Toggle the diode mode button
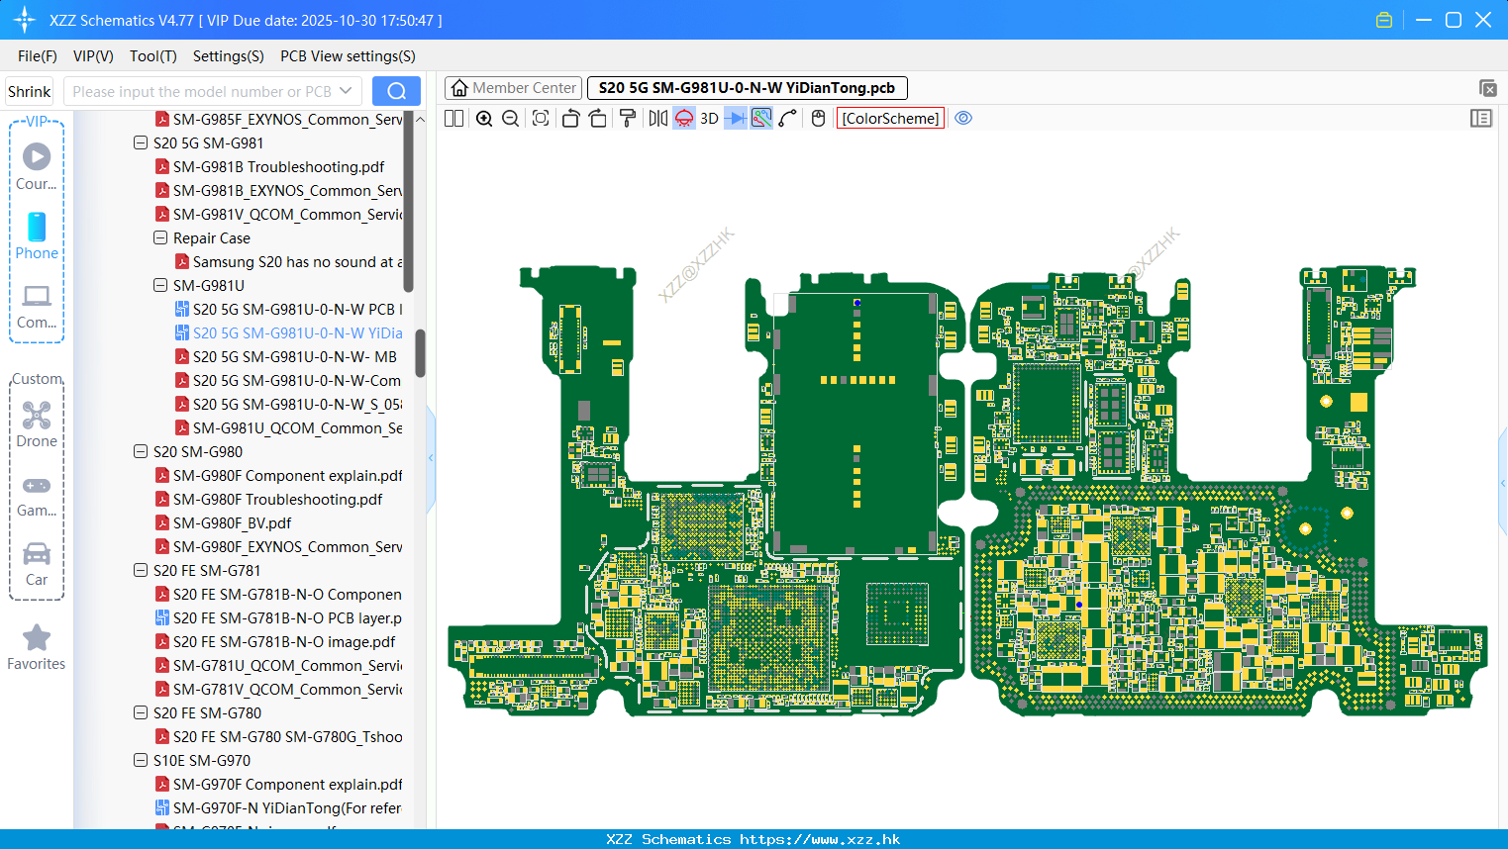 [736, 119]
